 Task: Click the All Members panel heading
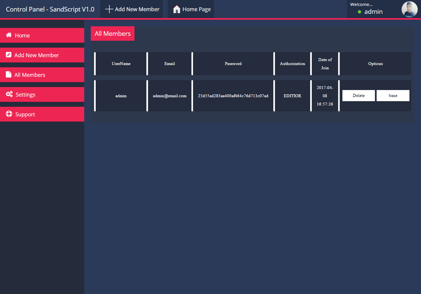click(x=113, y=34)
